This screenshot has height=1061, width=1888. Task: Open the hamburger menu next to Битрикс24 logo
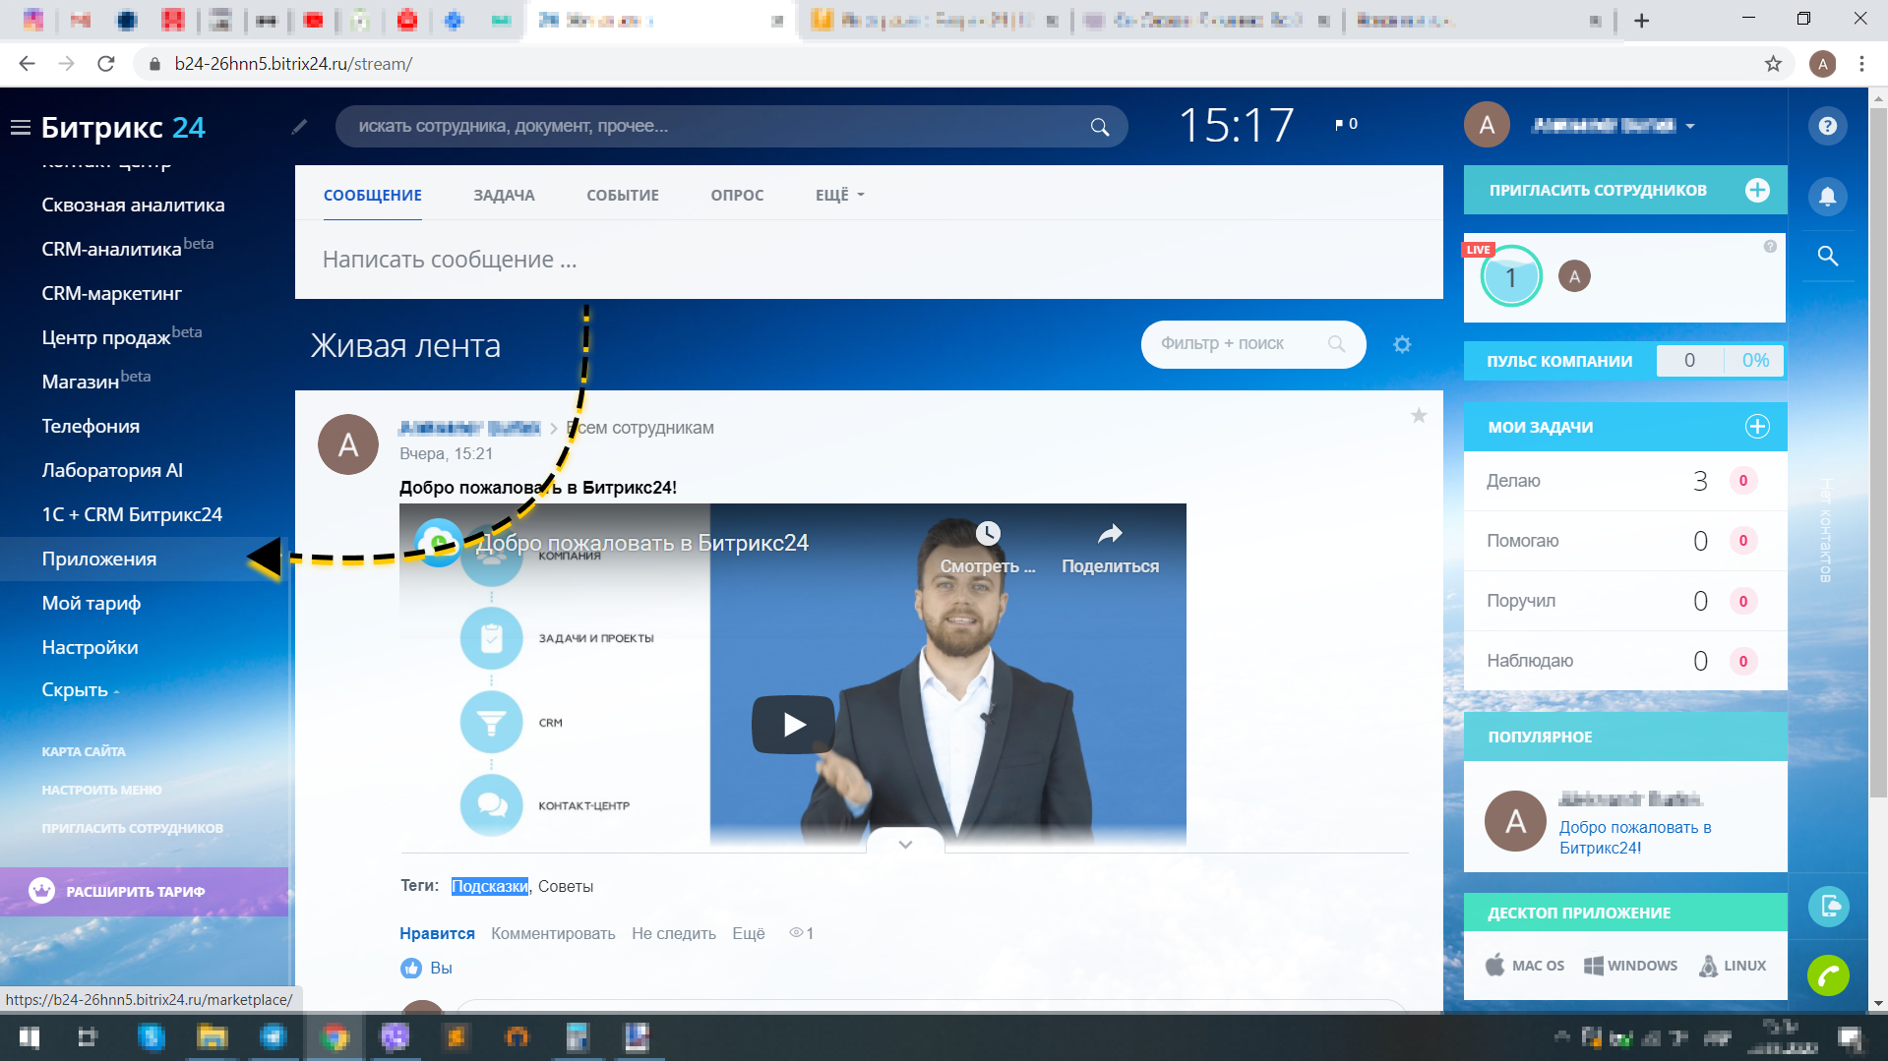20,126
